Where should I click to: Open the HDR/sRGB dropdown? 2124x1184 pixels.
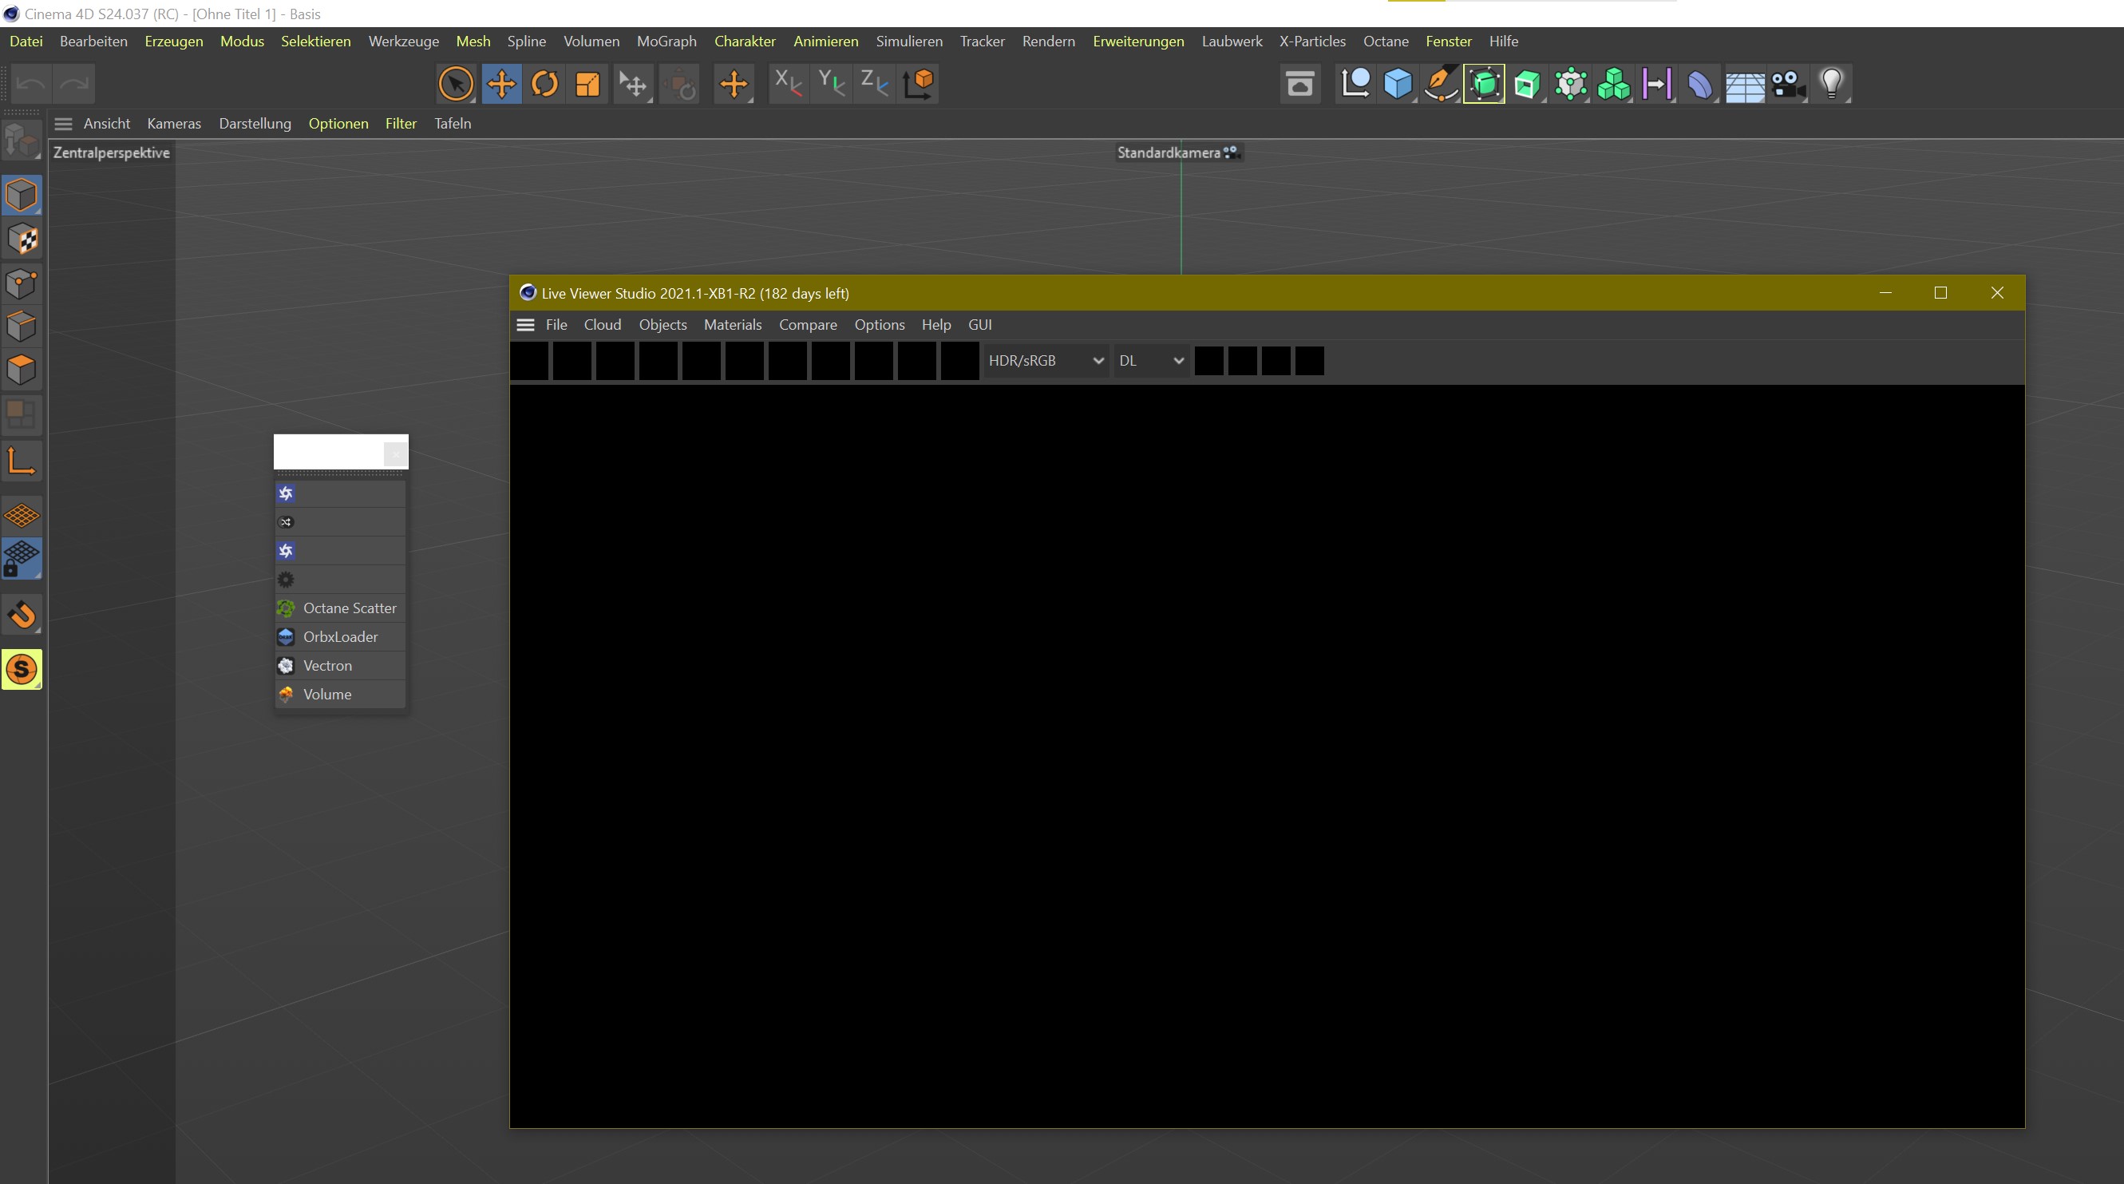click(1046, 361)
